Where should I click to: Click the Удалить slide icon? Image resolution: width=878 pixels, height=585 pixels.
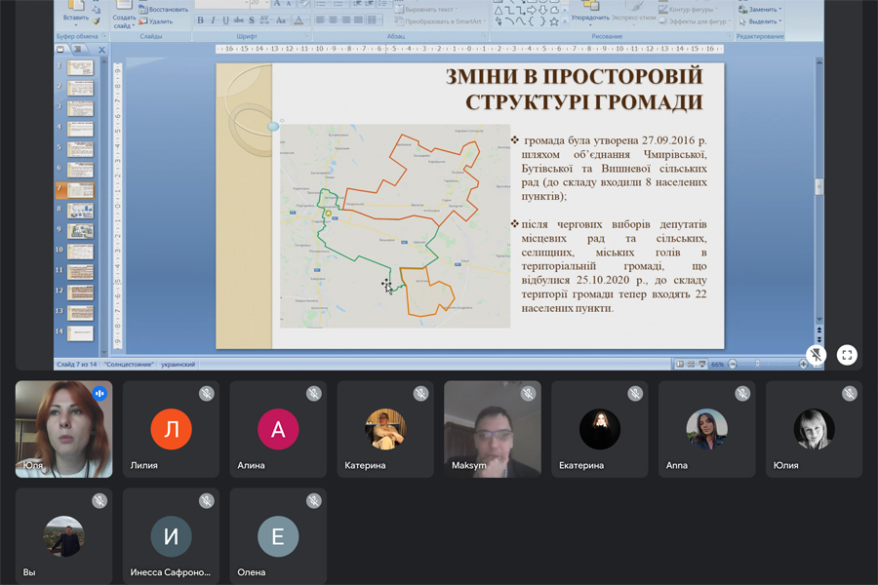coord(142,20)
